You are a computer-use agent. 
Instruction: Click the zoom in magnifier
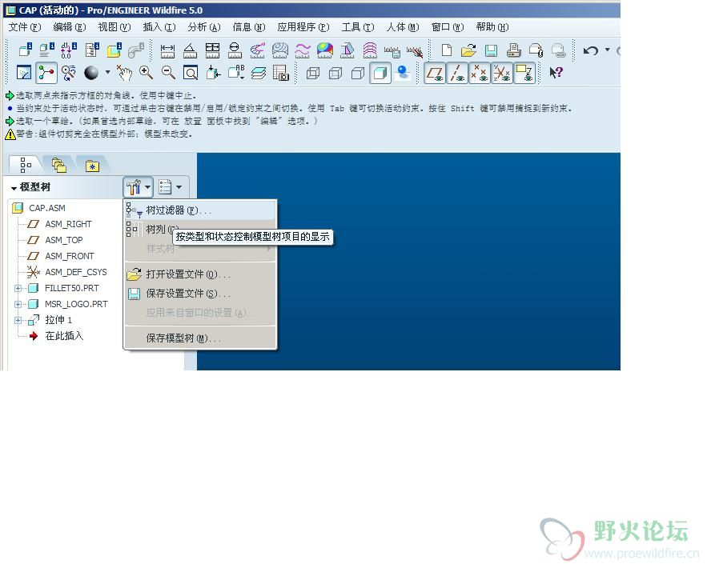[146, 73]
